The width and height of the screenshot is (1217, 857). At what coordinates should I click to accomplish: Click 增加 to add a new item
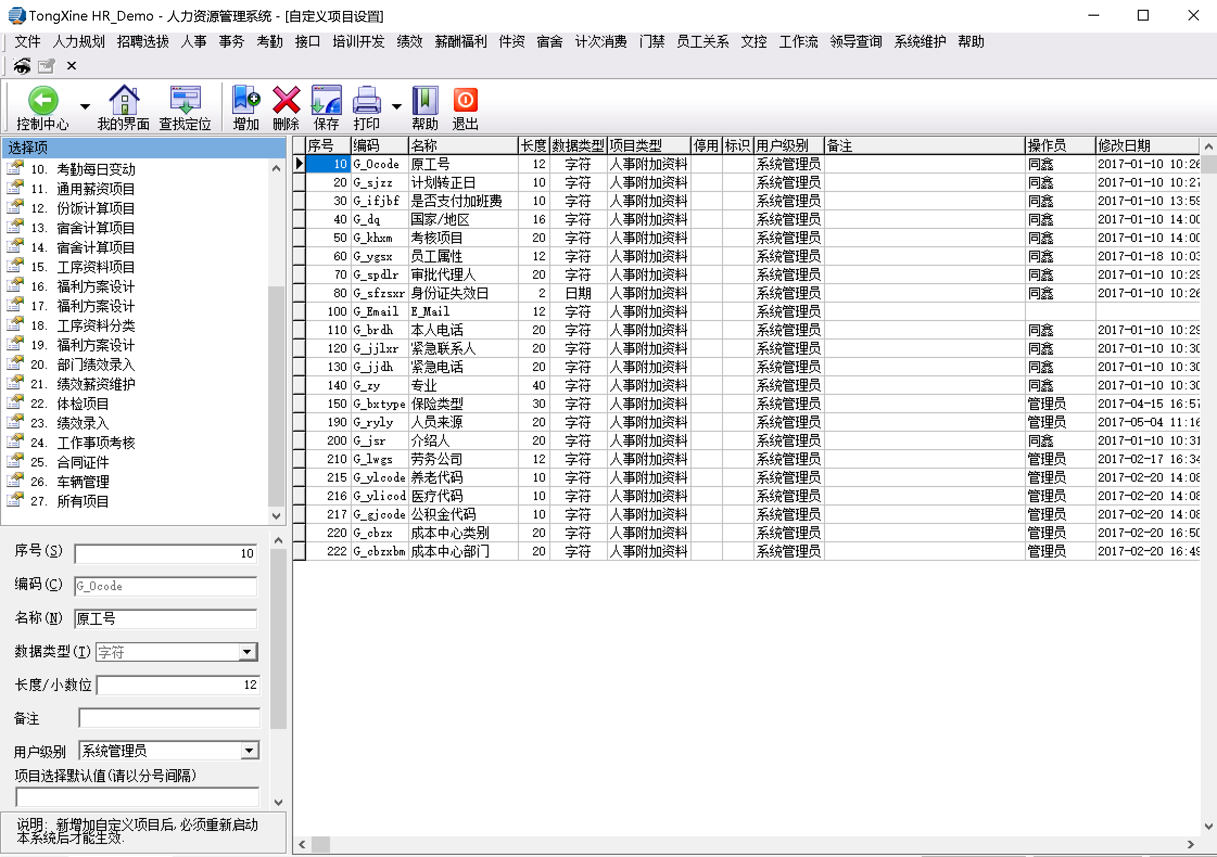pos(246,101)
